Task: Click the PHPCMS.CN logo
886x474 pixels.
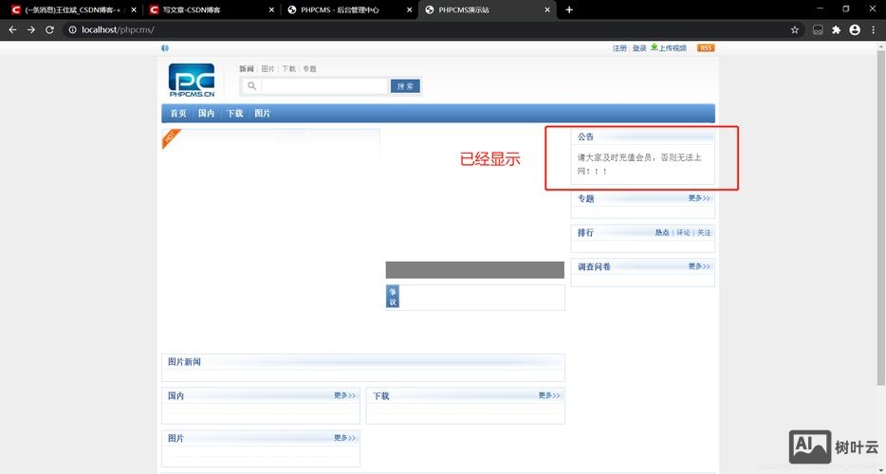Action: pos(192,80)
